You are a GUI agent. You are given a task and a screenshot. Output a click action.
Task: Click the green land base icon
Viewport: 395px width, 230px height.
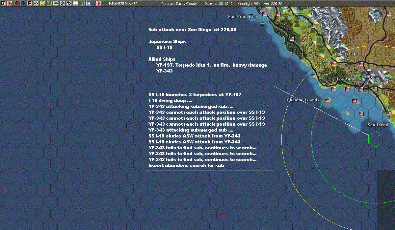tap(49, 3)
